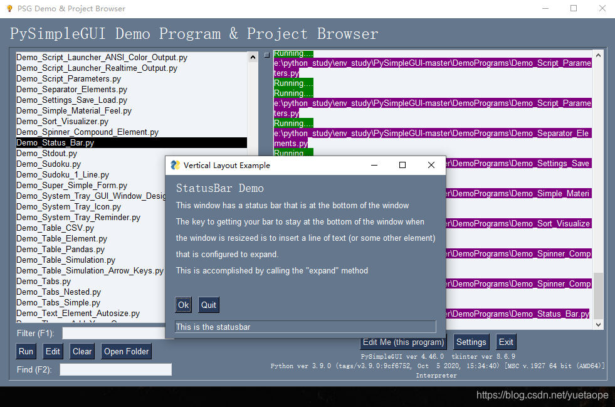
Task: Click the output pane scrollbar thumb
Action: click(x=598, y=295)
